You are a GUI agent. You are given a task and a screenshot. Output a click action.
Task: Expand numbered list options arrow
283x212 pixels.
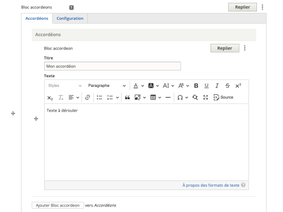(117, 98)
